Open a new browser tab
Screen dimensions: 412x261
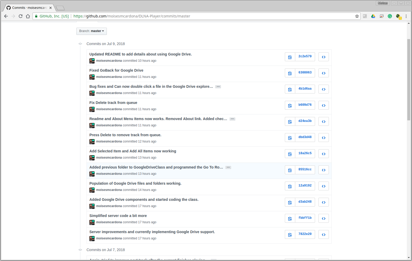[x=60, y=8]
